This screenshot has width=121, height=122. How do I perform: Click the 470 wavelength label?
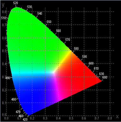[x=18, y=112]
